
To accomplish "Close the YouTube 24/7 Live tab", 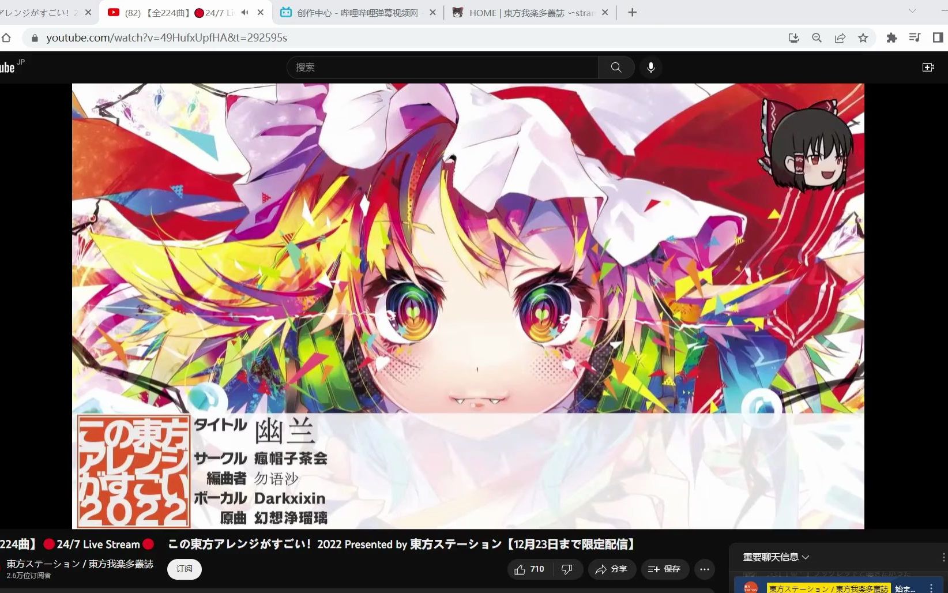I will click(x=261, y=12).
